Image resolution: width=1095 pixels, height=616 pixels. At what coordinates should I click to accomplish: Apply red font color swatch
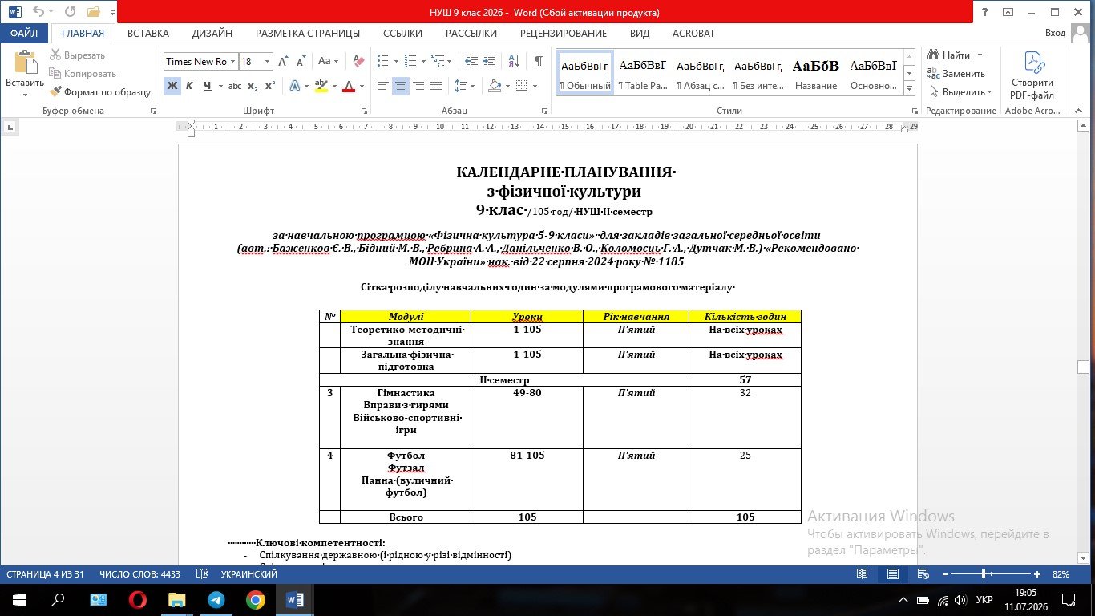349,86
